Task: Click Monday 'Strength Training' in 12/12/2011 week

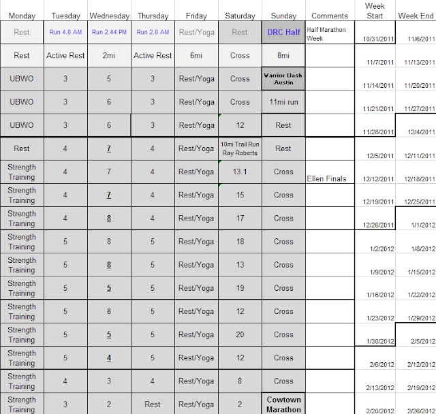Action: (22, 172)
